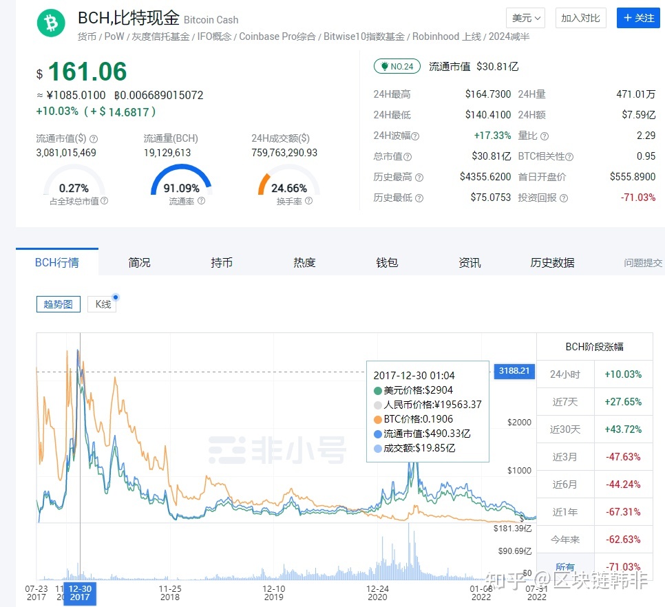Select 近1年 range row

[x=595, y=512]
